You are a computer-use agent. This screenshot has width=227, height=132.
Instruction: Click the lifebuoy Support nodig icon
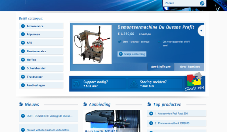pyautogui.click(x=77, y=84)
